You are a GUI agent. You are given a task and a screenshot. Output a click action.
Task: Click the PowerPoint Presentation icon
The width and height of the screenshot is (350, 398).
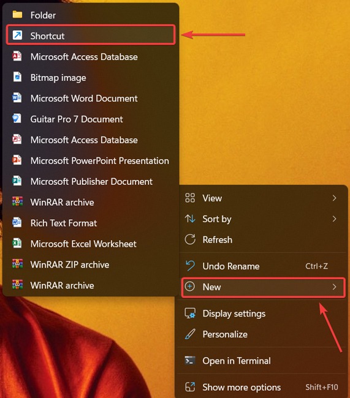17,160
